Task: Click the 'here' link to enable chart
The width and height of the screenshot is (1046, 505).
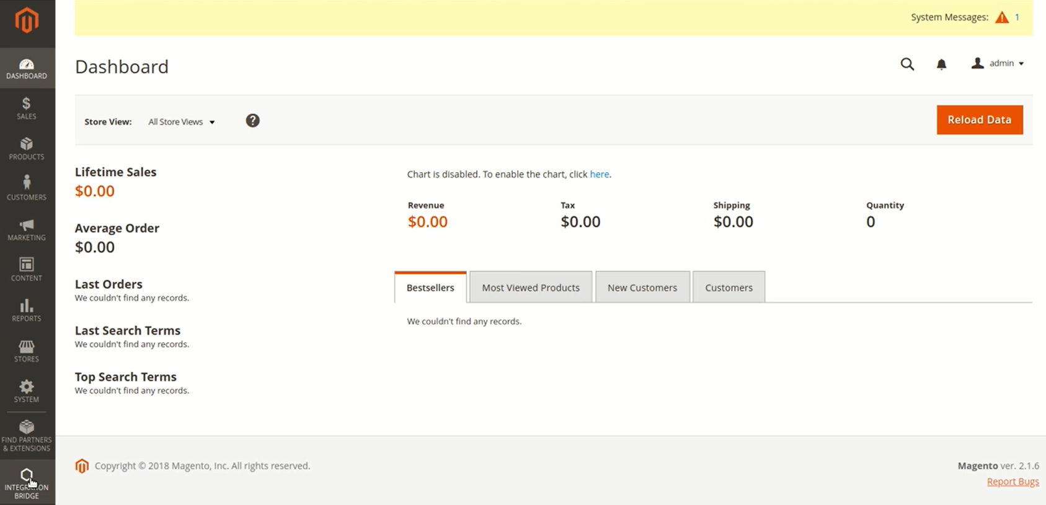Action: pyautogui.click(x=599, y=174)
